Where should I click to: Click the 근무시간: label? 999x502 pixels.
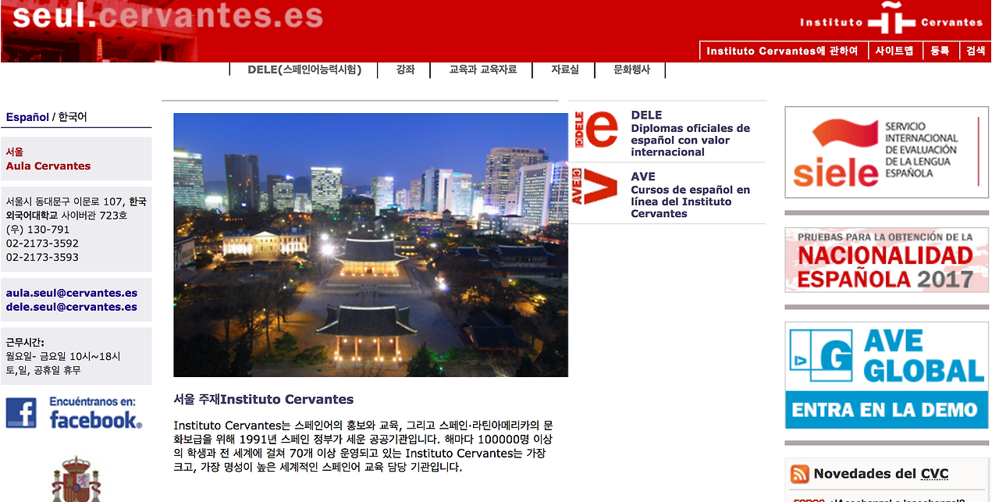pyautogui.click(x=25, y=342)
